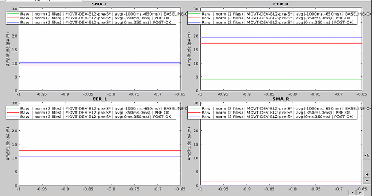Click the plus button to zoom in
This screenshot has height=196, width=372.
(367, 174)
